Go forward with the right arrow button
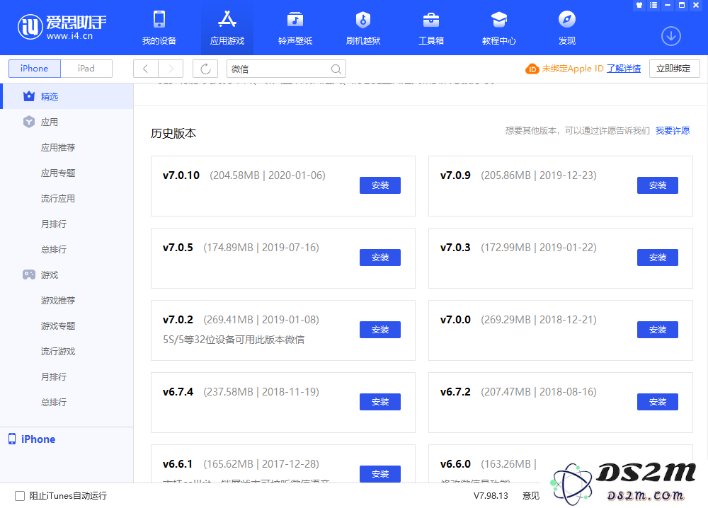This screenshot has height=508, width=708. pos(171,69)
